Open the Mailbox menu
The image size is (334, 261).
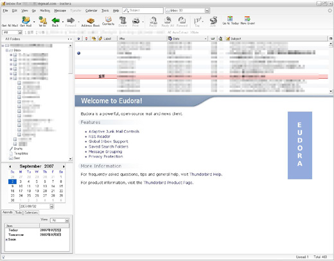tap(45, 10)
